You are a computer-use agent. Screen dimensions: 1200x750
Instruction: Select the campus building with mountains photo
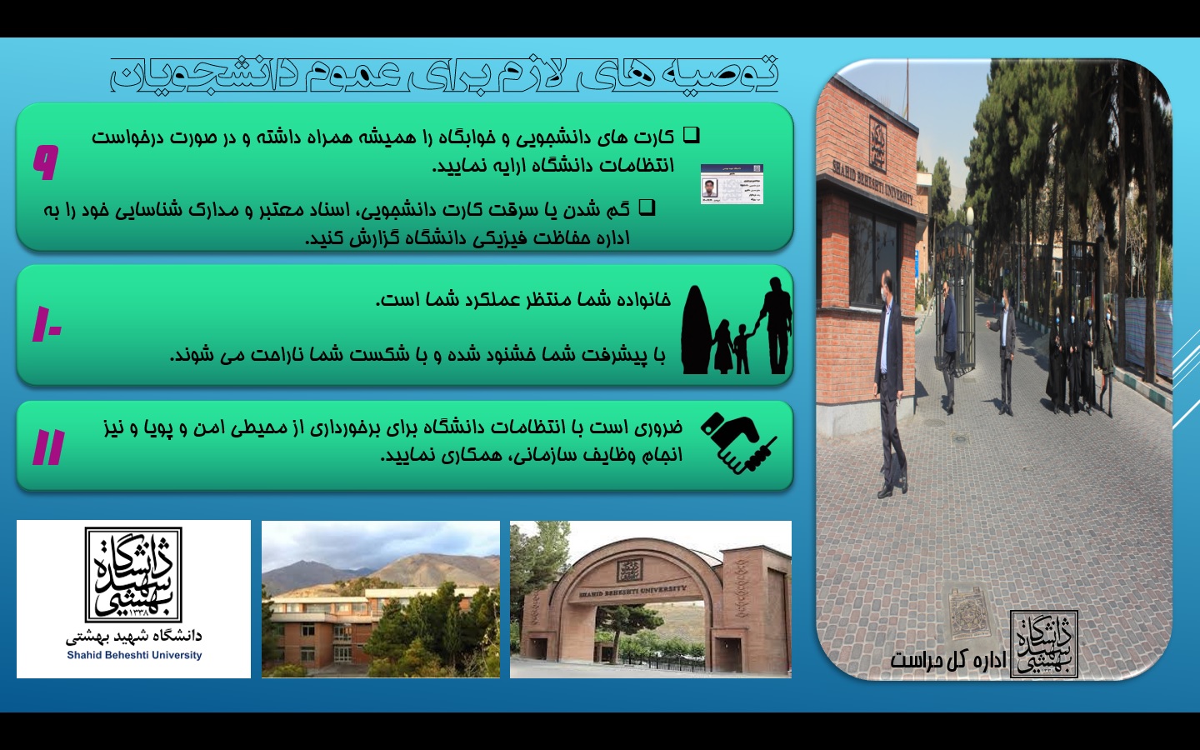click(x=381, y=599)
